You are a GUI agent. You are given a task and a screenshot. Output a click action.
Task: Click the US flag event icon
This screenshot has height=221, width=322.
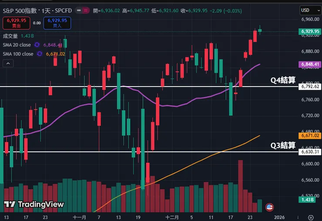tap(269, 207)
